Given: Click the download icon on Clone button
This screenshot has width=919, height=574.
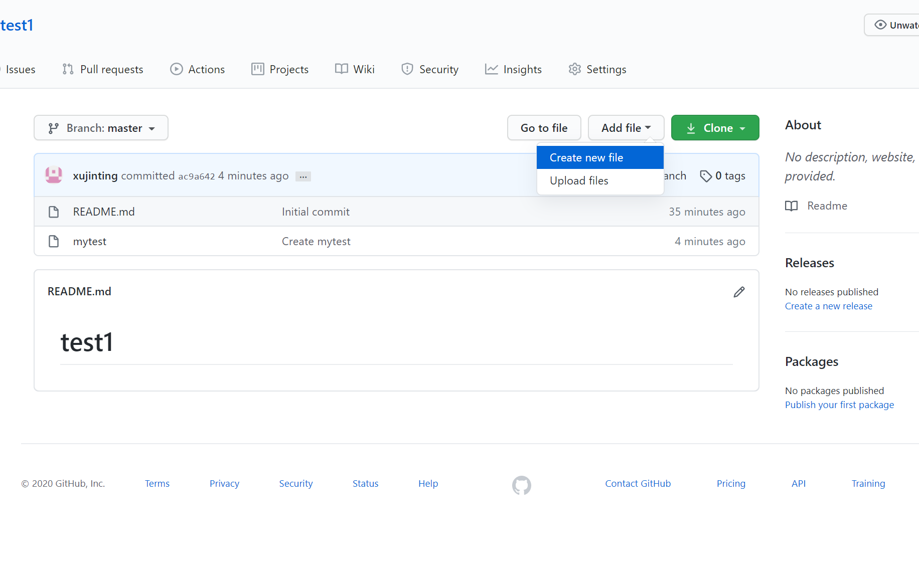Looking at the screenshot, I should pyautogui.click(x=691, y=128).
